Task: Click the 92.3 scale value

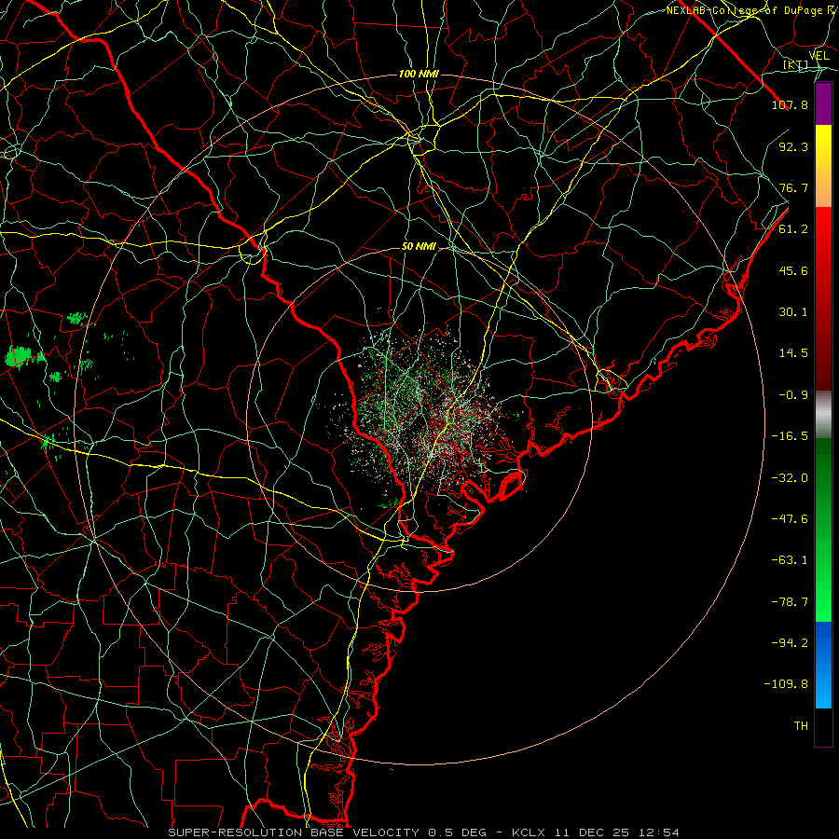Action: (793, 146)
